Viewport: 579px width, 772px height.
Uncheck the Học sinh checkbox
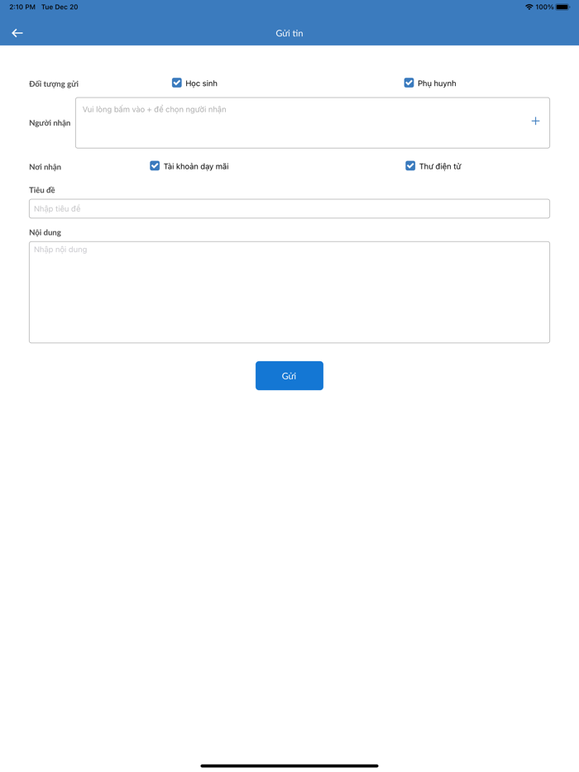tap(176, 83)
